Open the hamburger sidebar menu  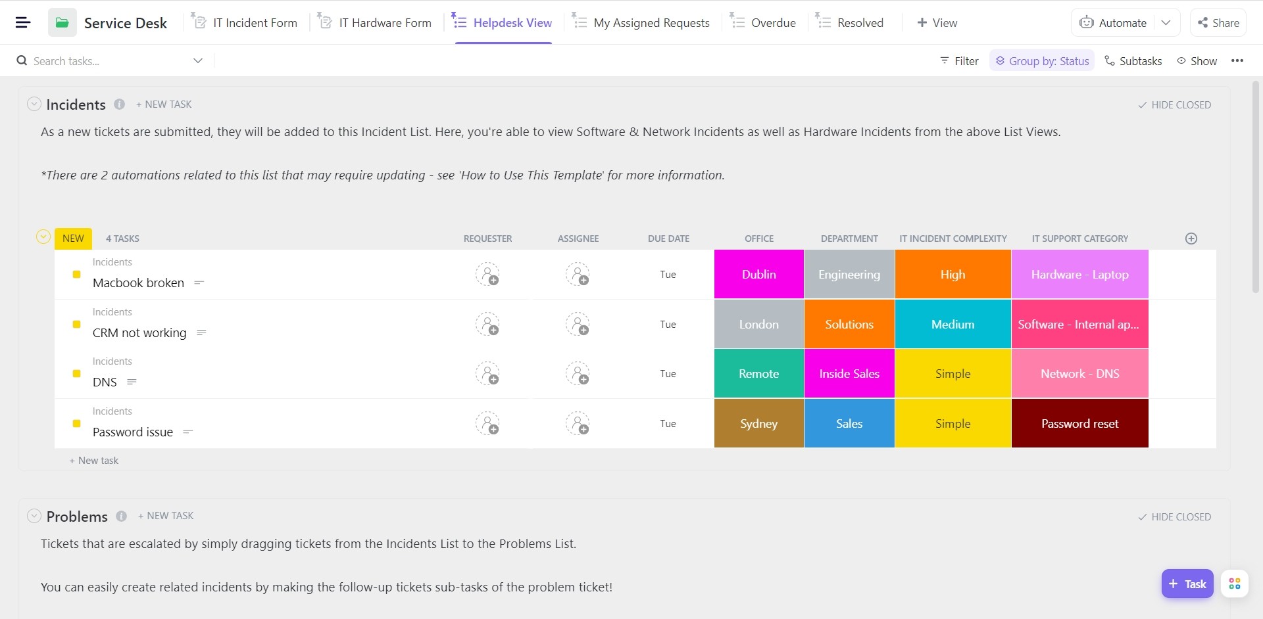point(23,22)
